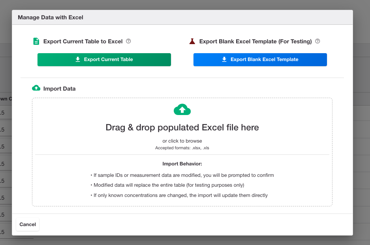The image size is (370, 245).
Task: Click the large cloud upload icon in drop zone
Action: (x=182, y=110)
